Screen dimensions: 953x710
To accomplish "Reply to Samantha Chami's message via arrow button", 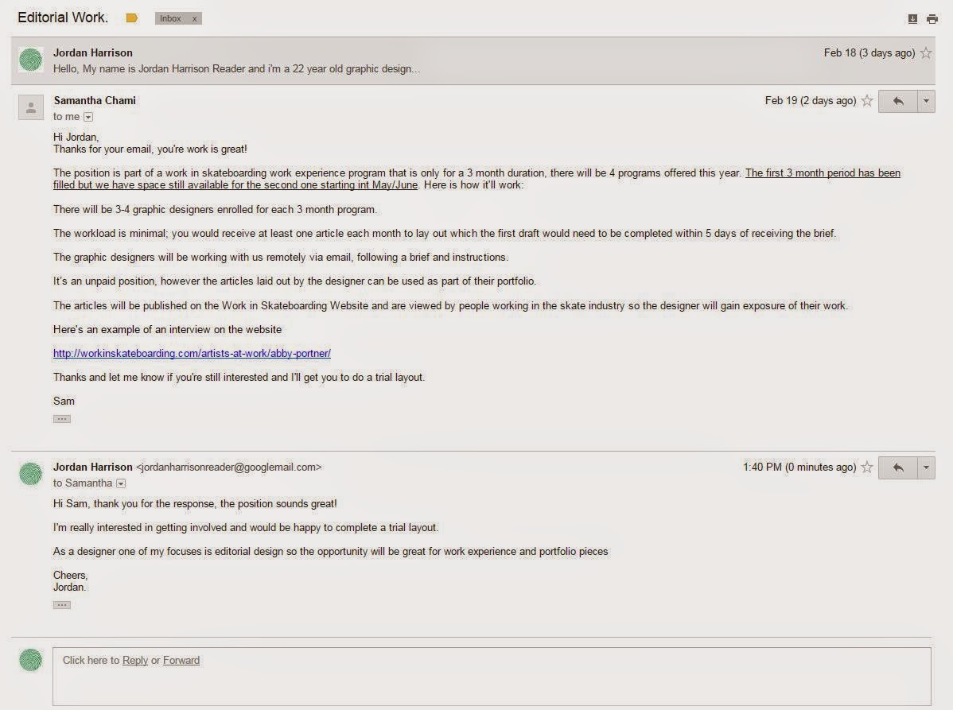I will 897,102.
